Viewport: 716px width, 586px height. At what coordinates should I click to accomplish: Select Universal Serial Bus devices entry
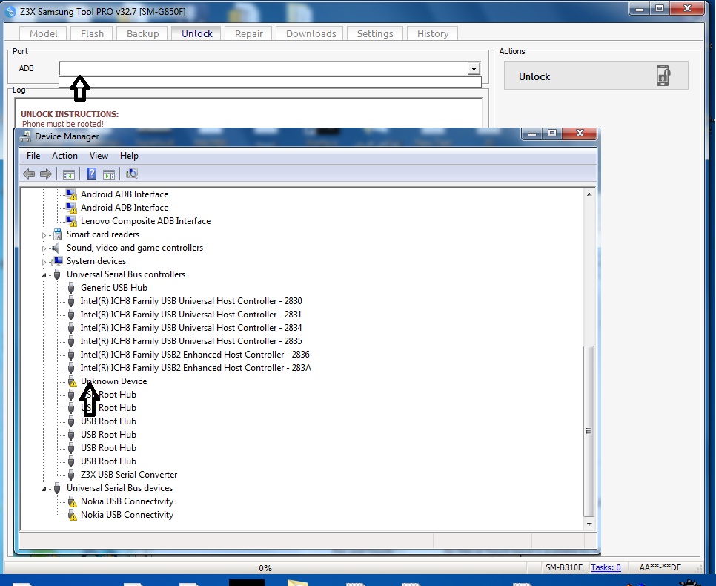pos(119,488)
